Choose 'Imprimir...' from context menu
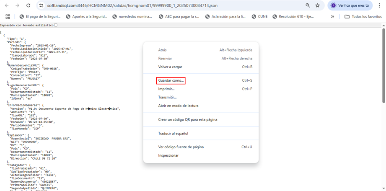Viewport: 386px width, 191px height. (166, 89)
